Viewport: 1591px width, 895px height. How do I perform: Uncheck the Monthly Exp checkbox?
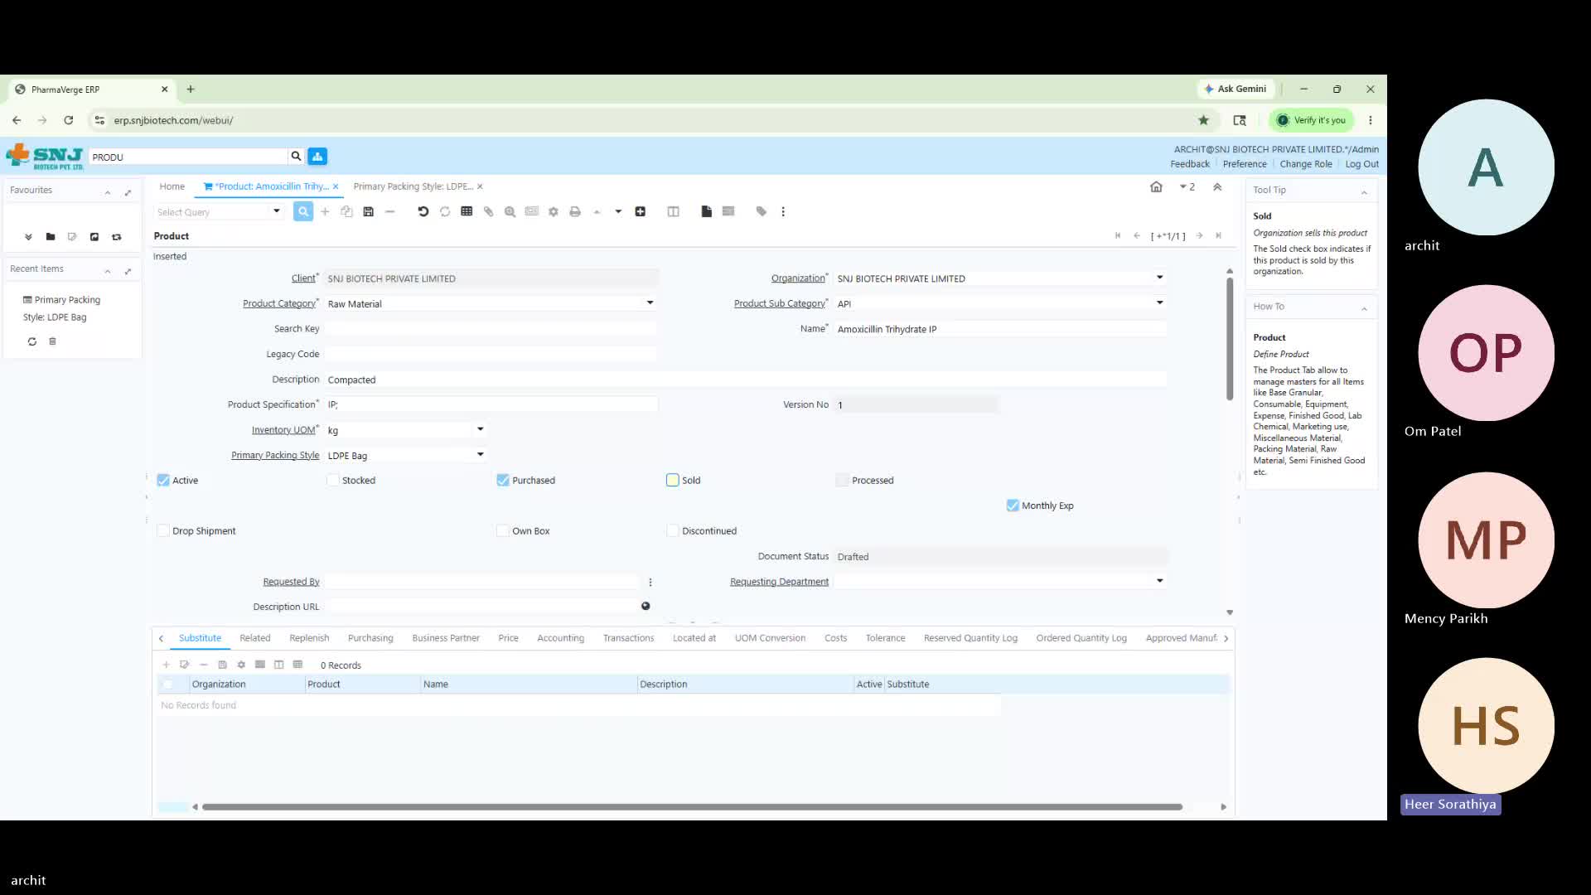coord(1013,506)
